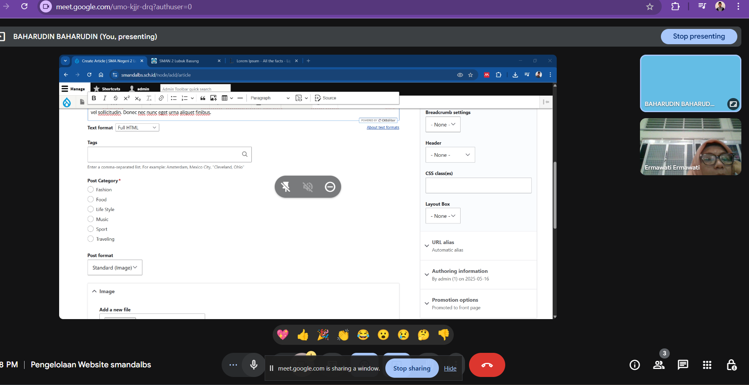Screen dimensions: 749x385
Task: Select the Fashion post category
Action: 91,190
